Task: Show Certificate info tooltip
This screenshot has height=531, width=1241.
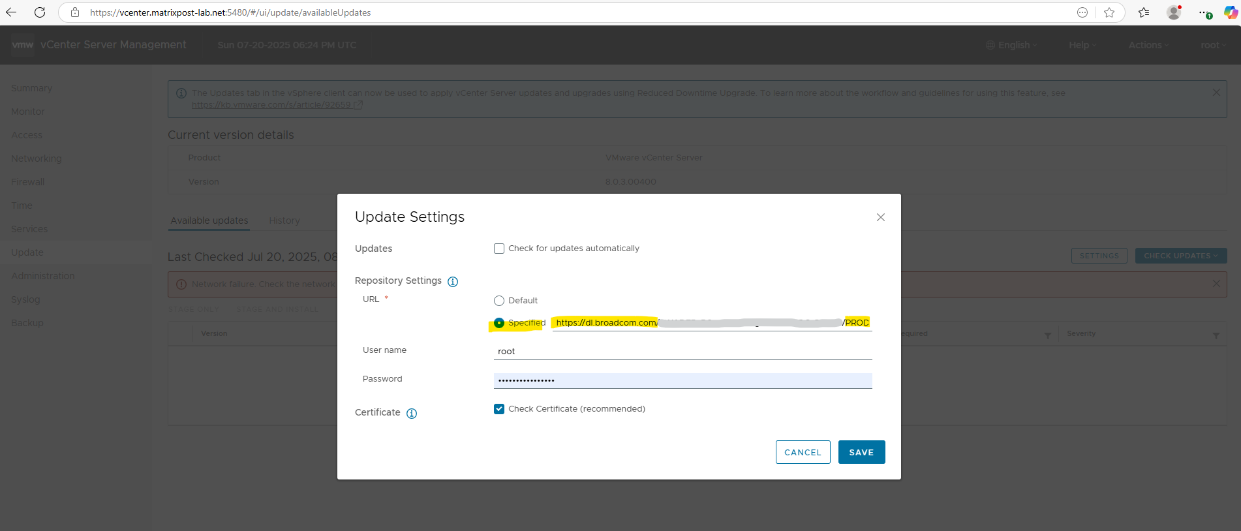Action: (412, 414)
